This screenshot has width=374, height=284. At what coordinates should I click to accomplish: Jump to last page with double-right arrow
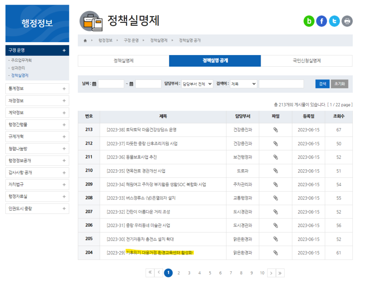click(x=280, y=273)
